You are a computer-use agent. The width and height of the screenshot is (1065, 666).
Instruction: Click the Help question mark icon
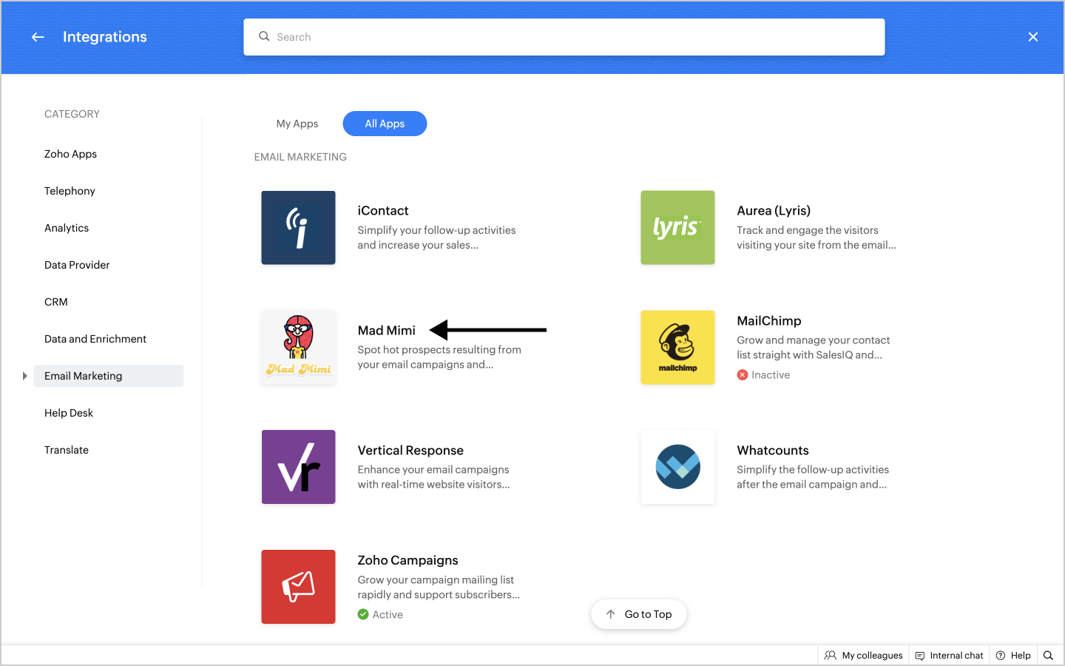[x=1001, y=656]
